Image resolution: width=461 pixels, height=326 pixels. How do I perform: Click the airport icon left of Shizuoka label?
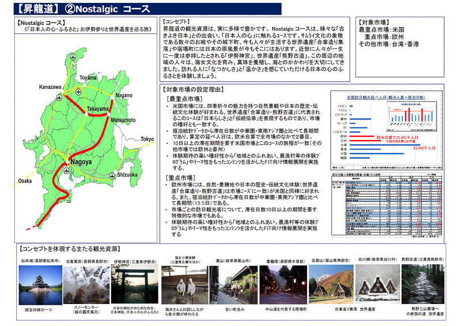(x=112, y=176)
